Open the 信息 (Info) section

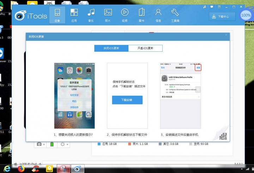pyautogui.click(x=158, y=15)
